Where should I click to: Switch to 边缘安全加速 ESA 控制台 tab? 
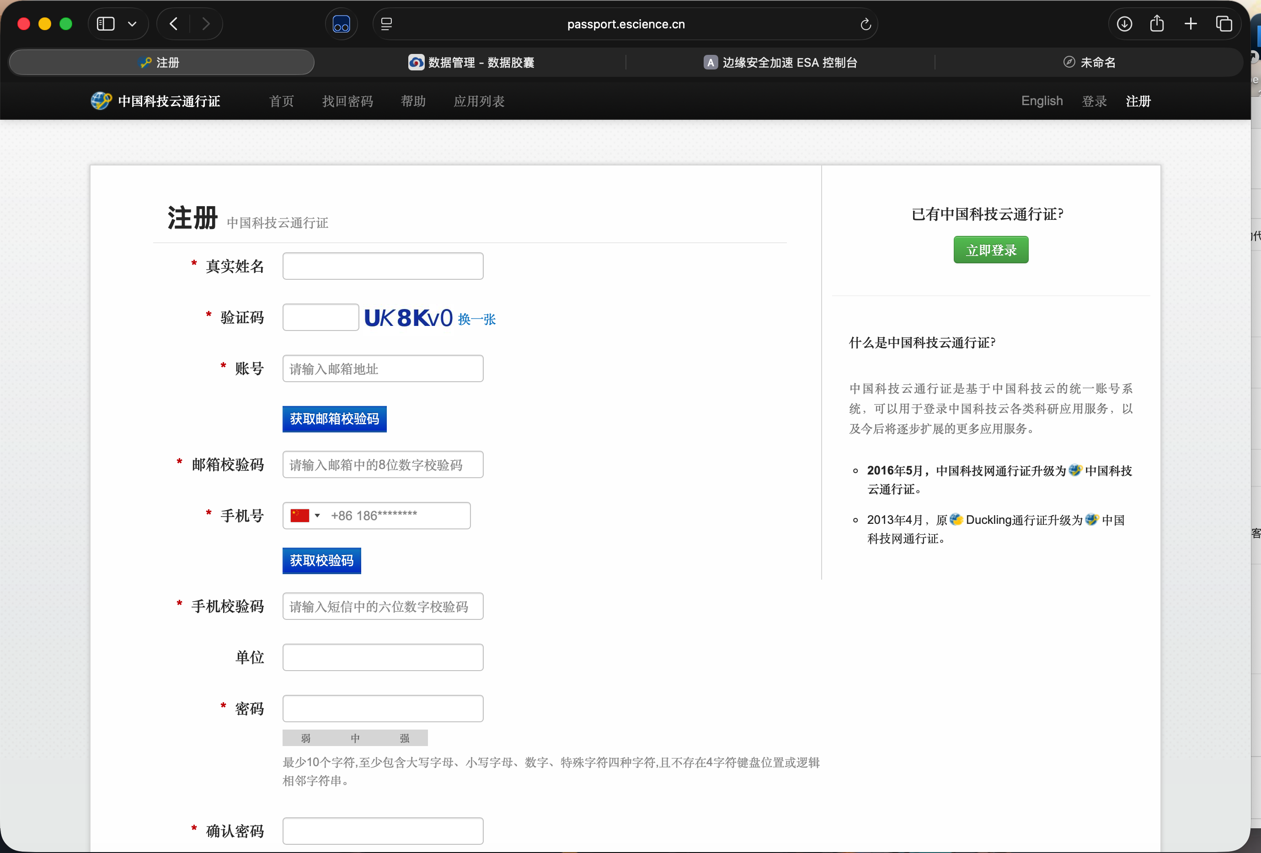[780, 63]
